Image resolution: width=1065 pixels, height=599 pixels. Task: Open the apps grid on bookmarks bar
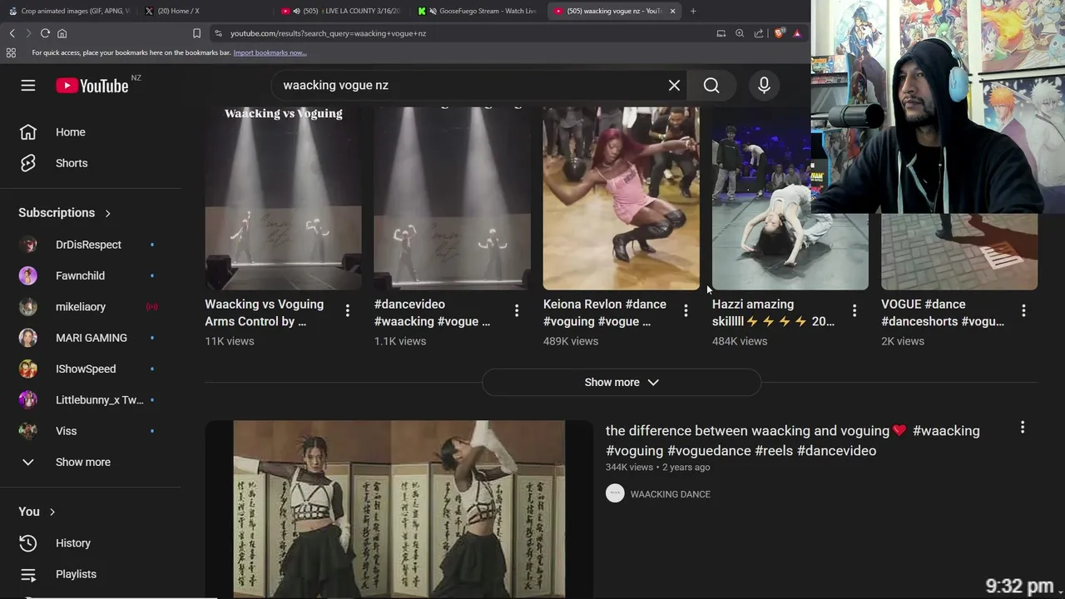[11, 52]
